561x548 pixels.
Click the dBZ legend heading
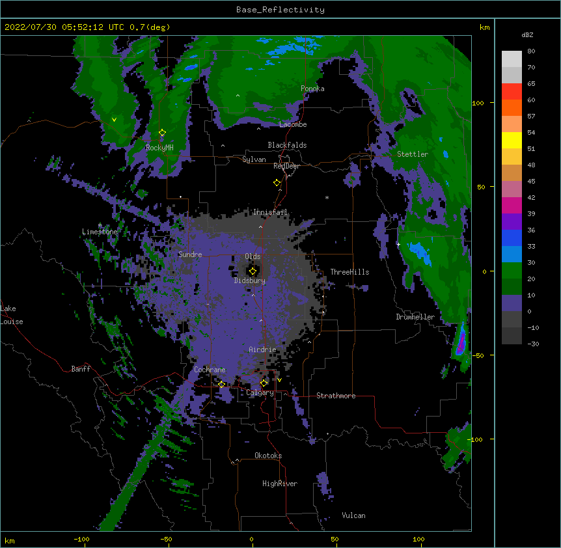click(527, 34)
